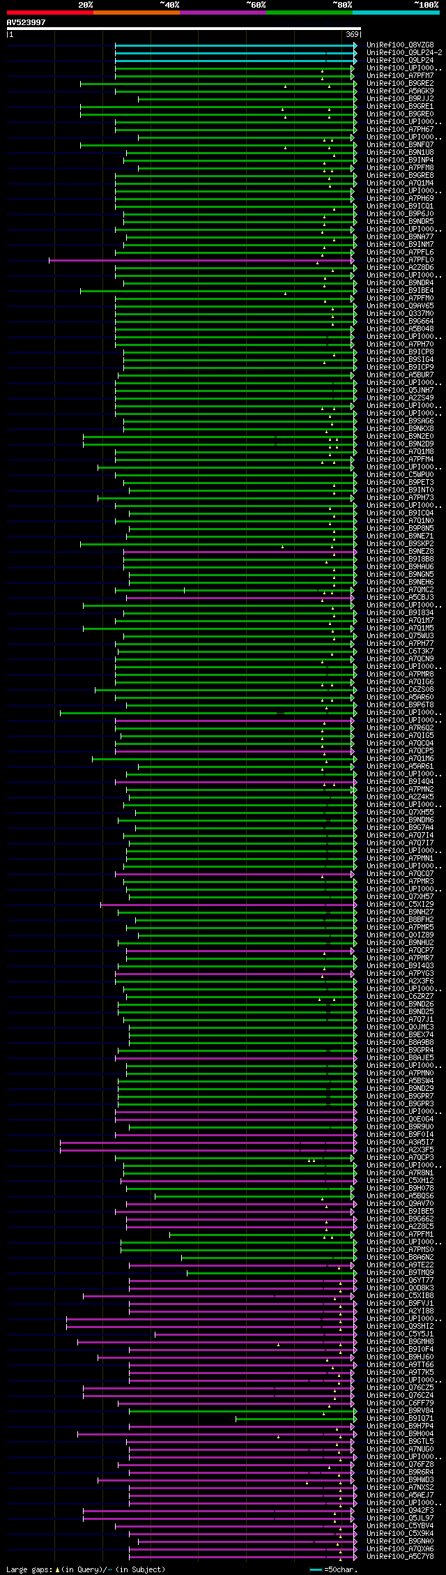
Task: Click the orange ~40% identity legend swatch
Action: point(136,13)
